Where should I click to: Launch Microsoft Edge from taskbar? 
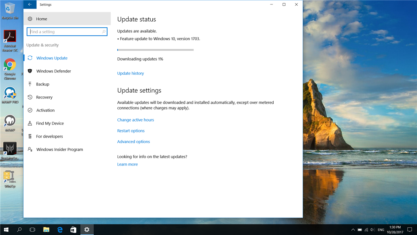60,230
